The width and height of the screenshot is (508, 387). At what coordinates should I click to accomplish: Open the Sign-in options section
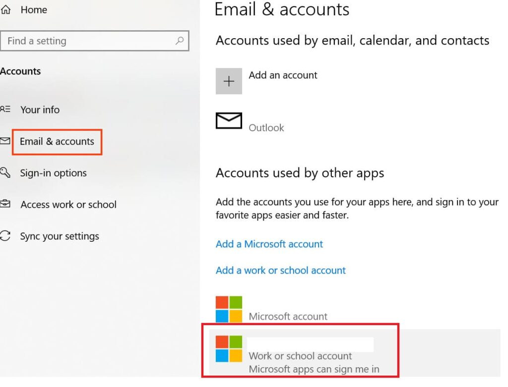pos(53,173)
